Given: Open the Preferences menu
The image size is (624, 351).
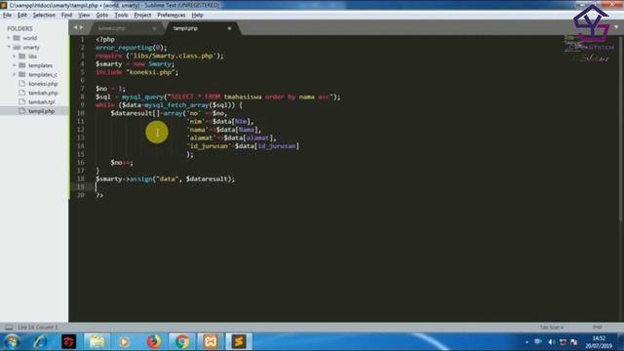Looking at the screenshot, I should tap(172, 16).
